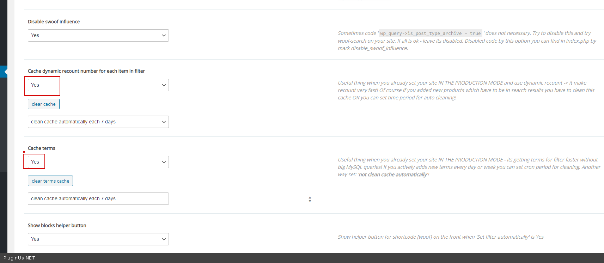Screen dimensions: 604x263
Task: Click the dark admin sidebar strip
Action: [x=4, y=126]
